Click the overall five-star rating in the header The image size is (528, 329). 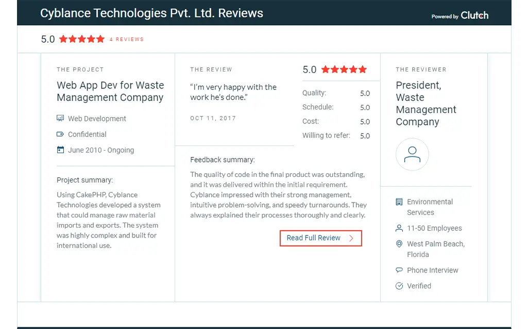coord(82,39)
